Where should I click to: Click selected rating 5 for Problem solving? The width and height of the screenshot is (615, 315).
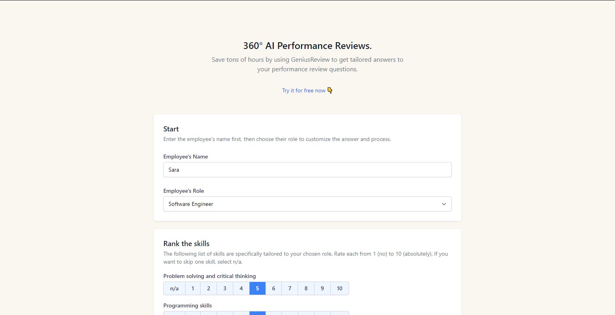coord(258,288)
